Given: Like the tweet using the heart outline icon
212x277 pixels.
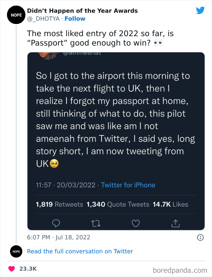Looking at the screenshot, I should click(136, 223).
